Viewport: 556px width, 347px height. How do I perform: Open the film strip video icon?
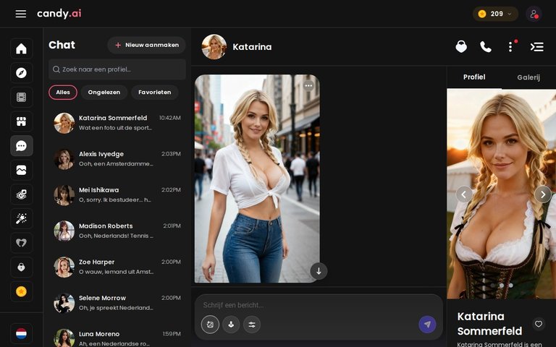click(21, 97)
